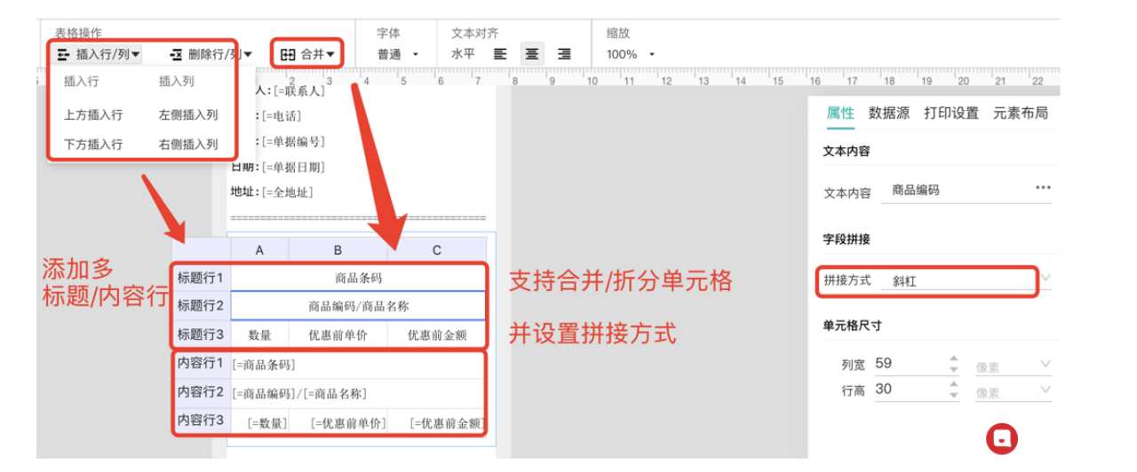The image size is (1137, 472).
Task: Click the right align text icon
Action: (x=563, y=54)
